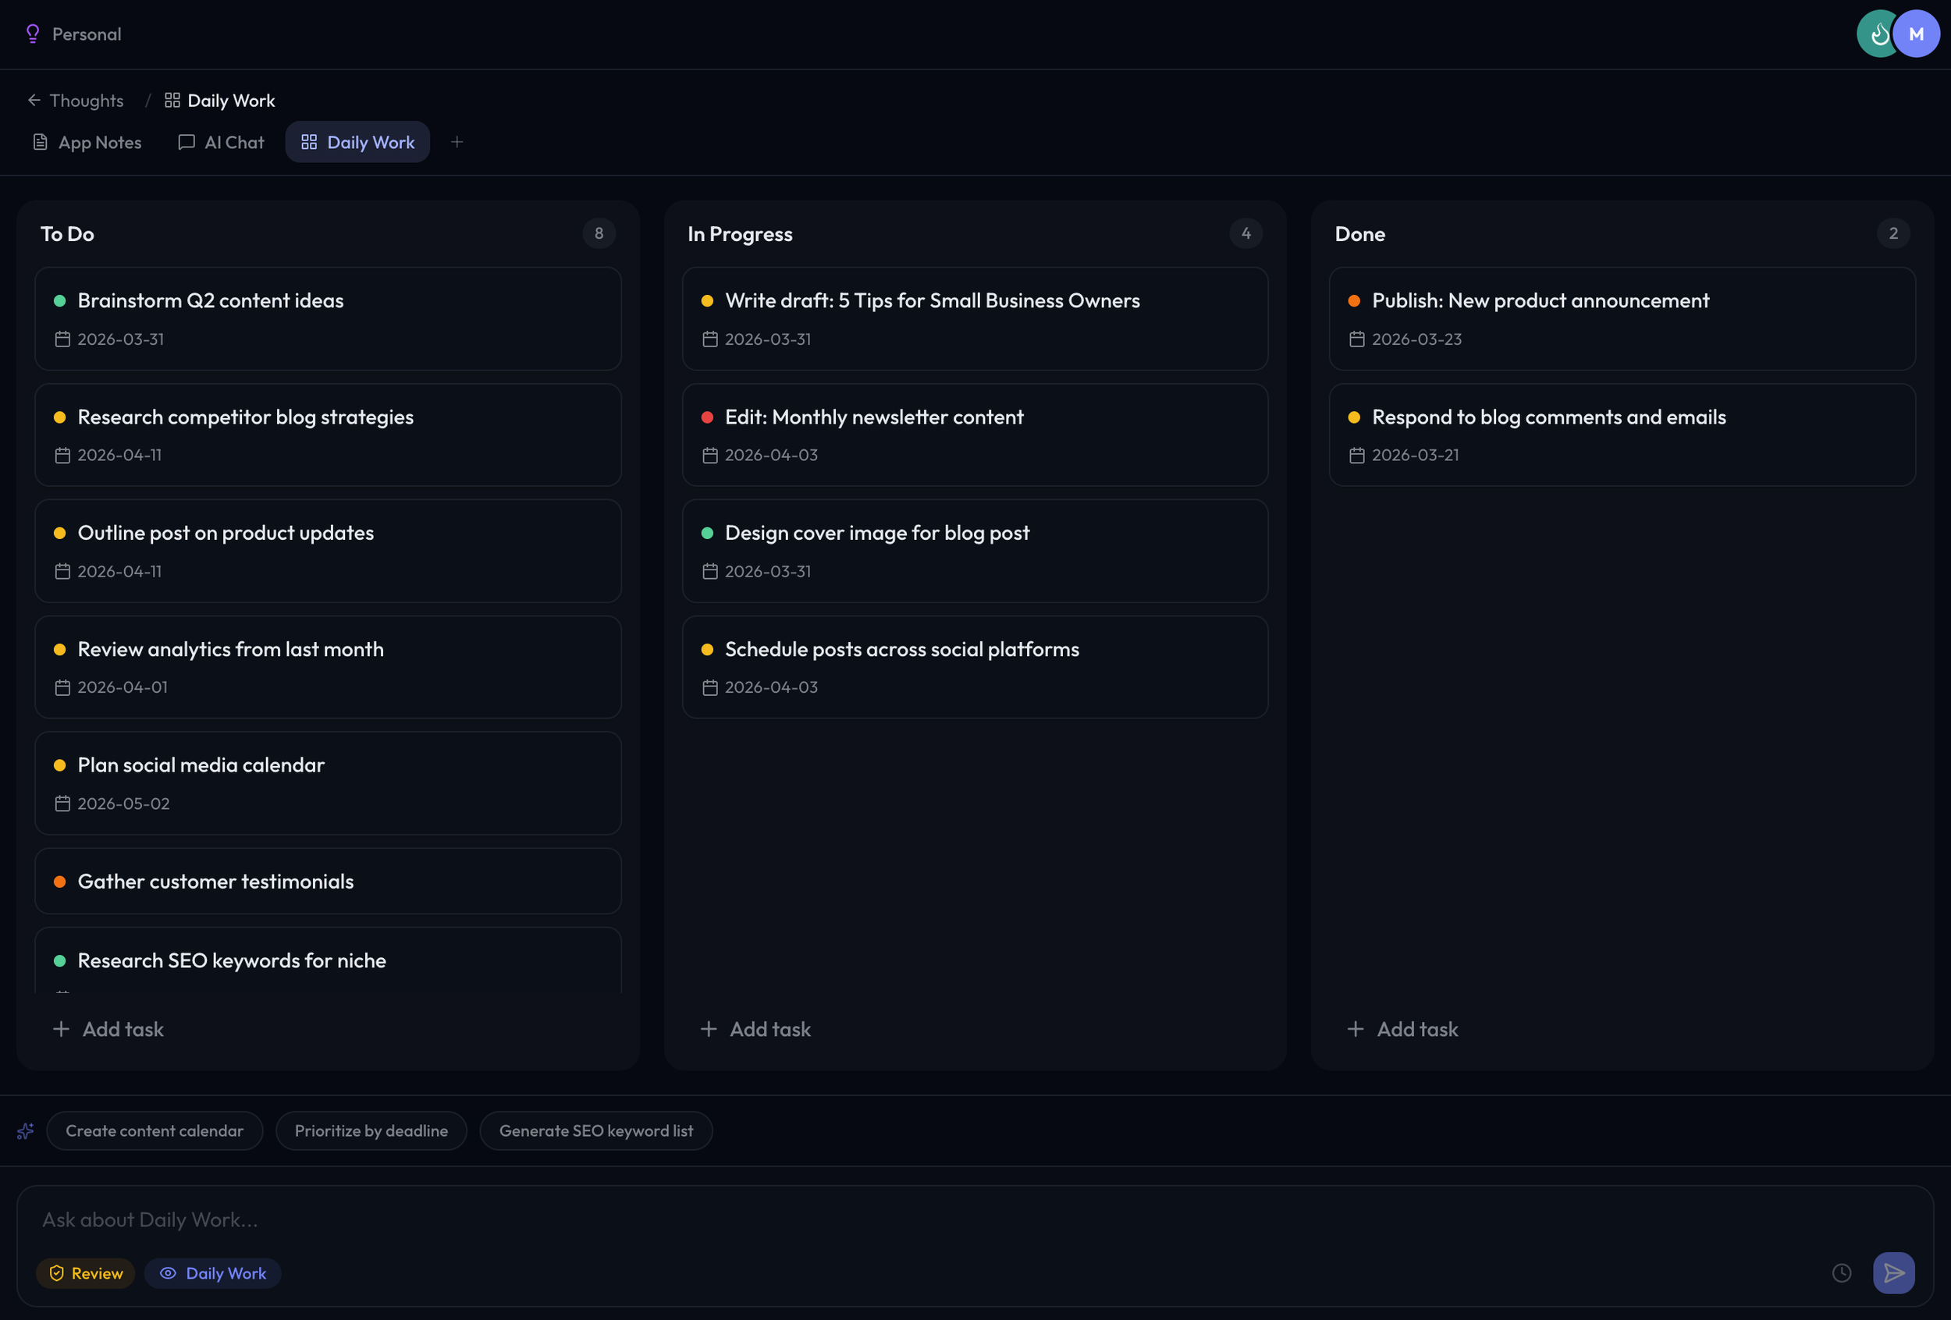The height and width of the screenshot is (1320, 1951).
Task: Click the send message arrow icon
Action: pyautogui.click(x=1893, y=1273)
